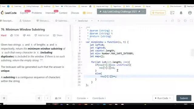
Task: Click the question counter ending in /34
Action: 58,98
